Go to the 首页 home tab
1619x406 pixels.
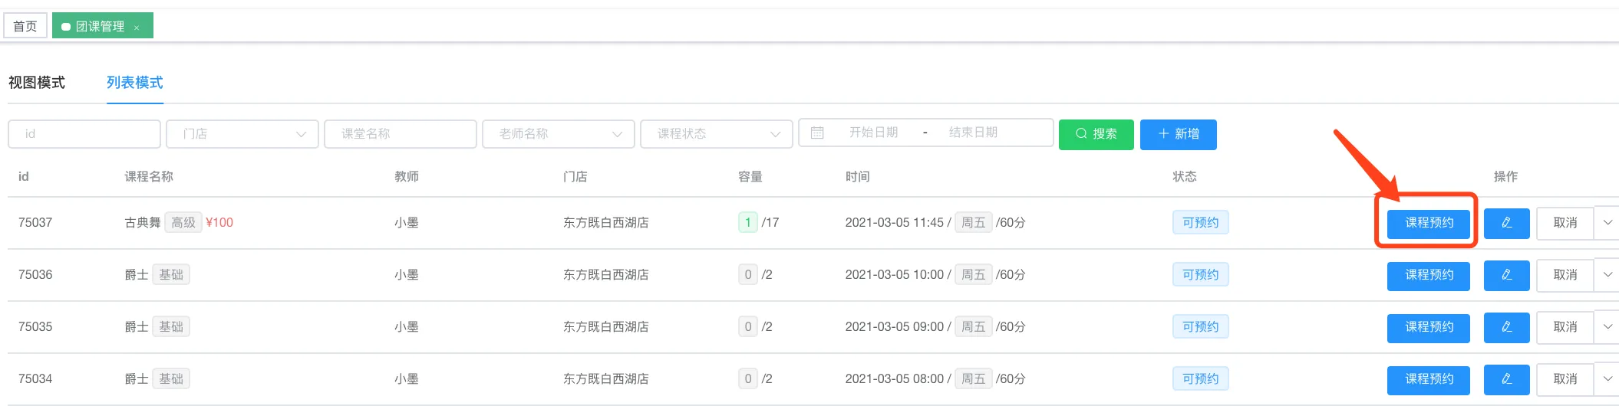coord(25,26)
